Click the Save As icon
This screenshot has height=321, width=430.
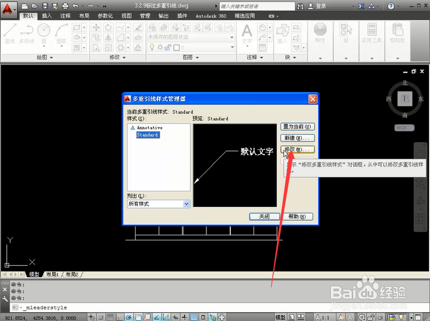pos(55,6)
